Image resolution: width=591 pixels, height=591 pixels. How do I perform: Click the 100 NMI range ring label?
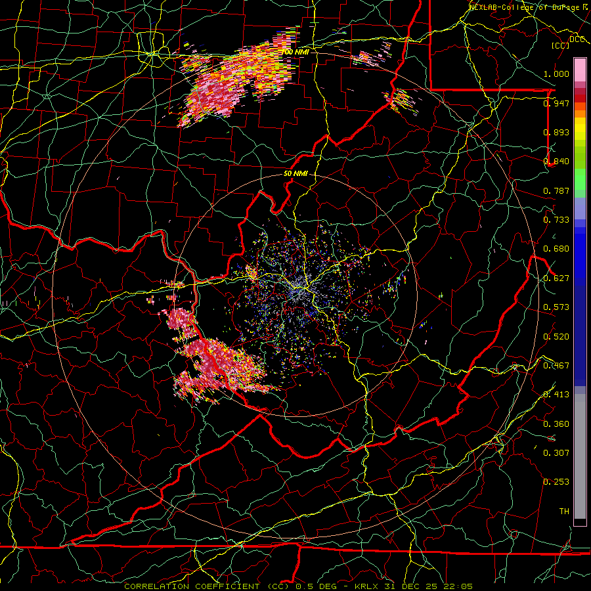pos(295,52)
